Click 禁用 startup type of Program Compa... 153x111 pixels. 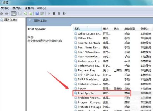click(127, 102)
